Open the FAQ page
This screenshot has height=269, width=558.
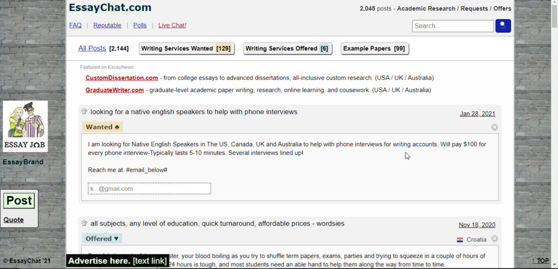point(75,25)
